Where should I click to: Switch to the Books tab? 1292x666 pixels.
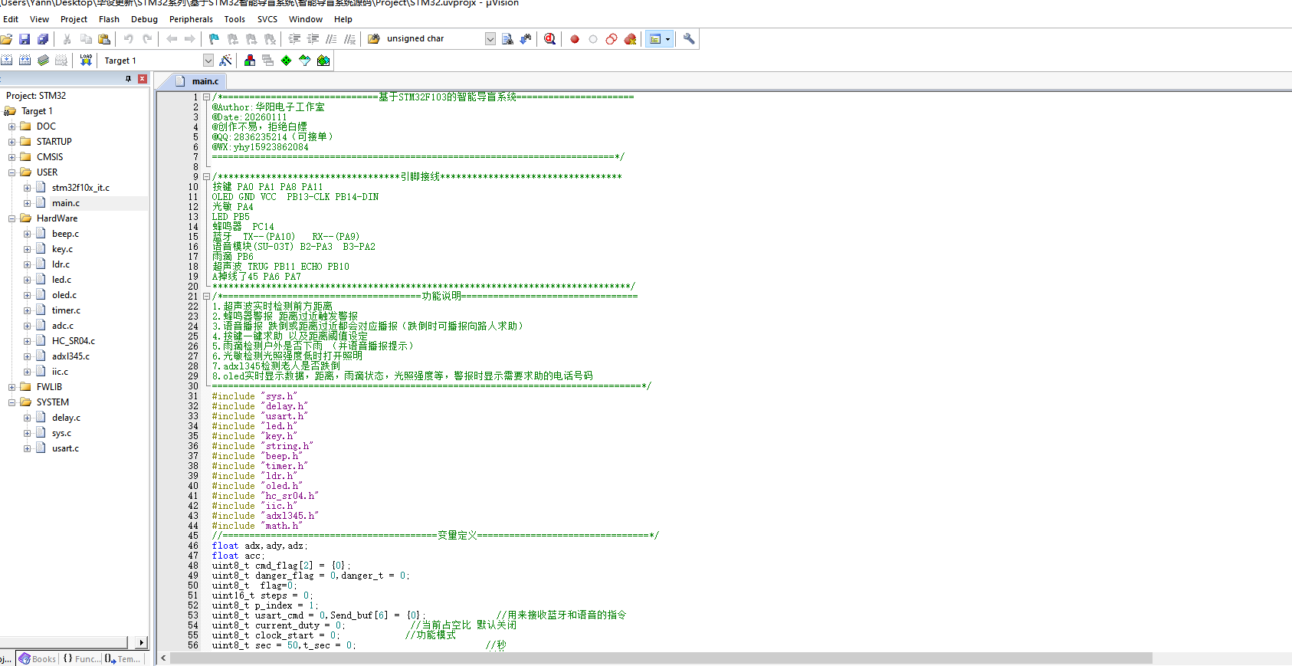tap(38, 659)
